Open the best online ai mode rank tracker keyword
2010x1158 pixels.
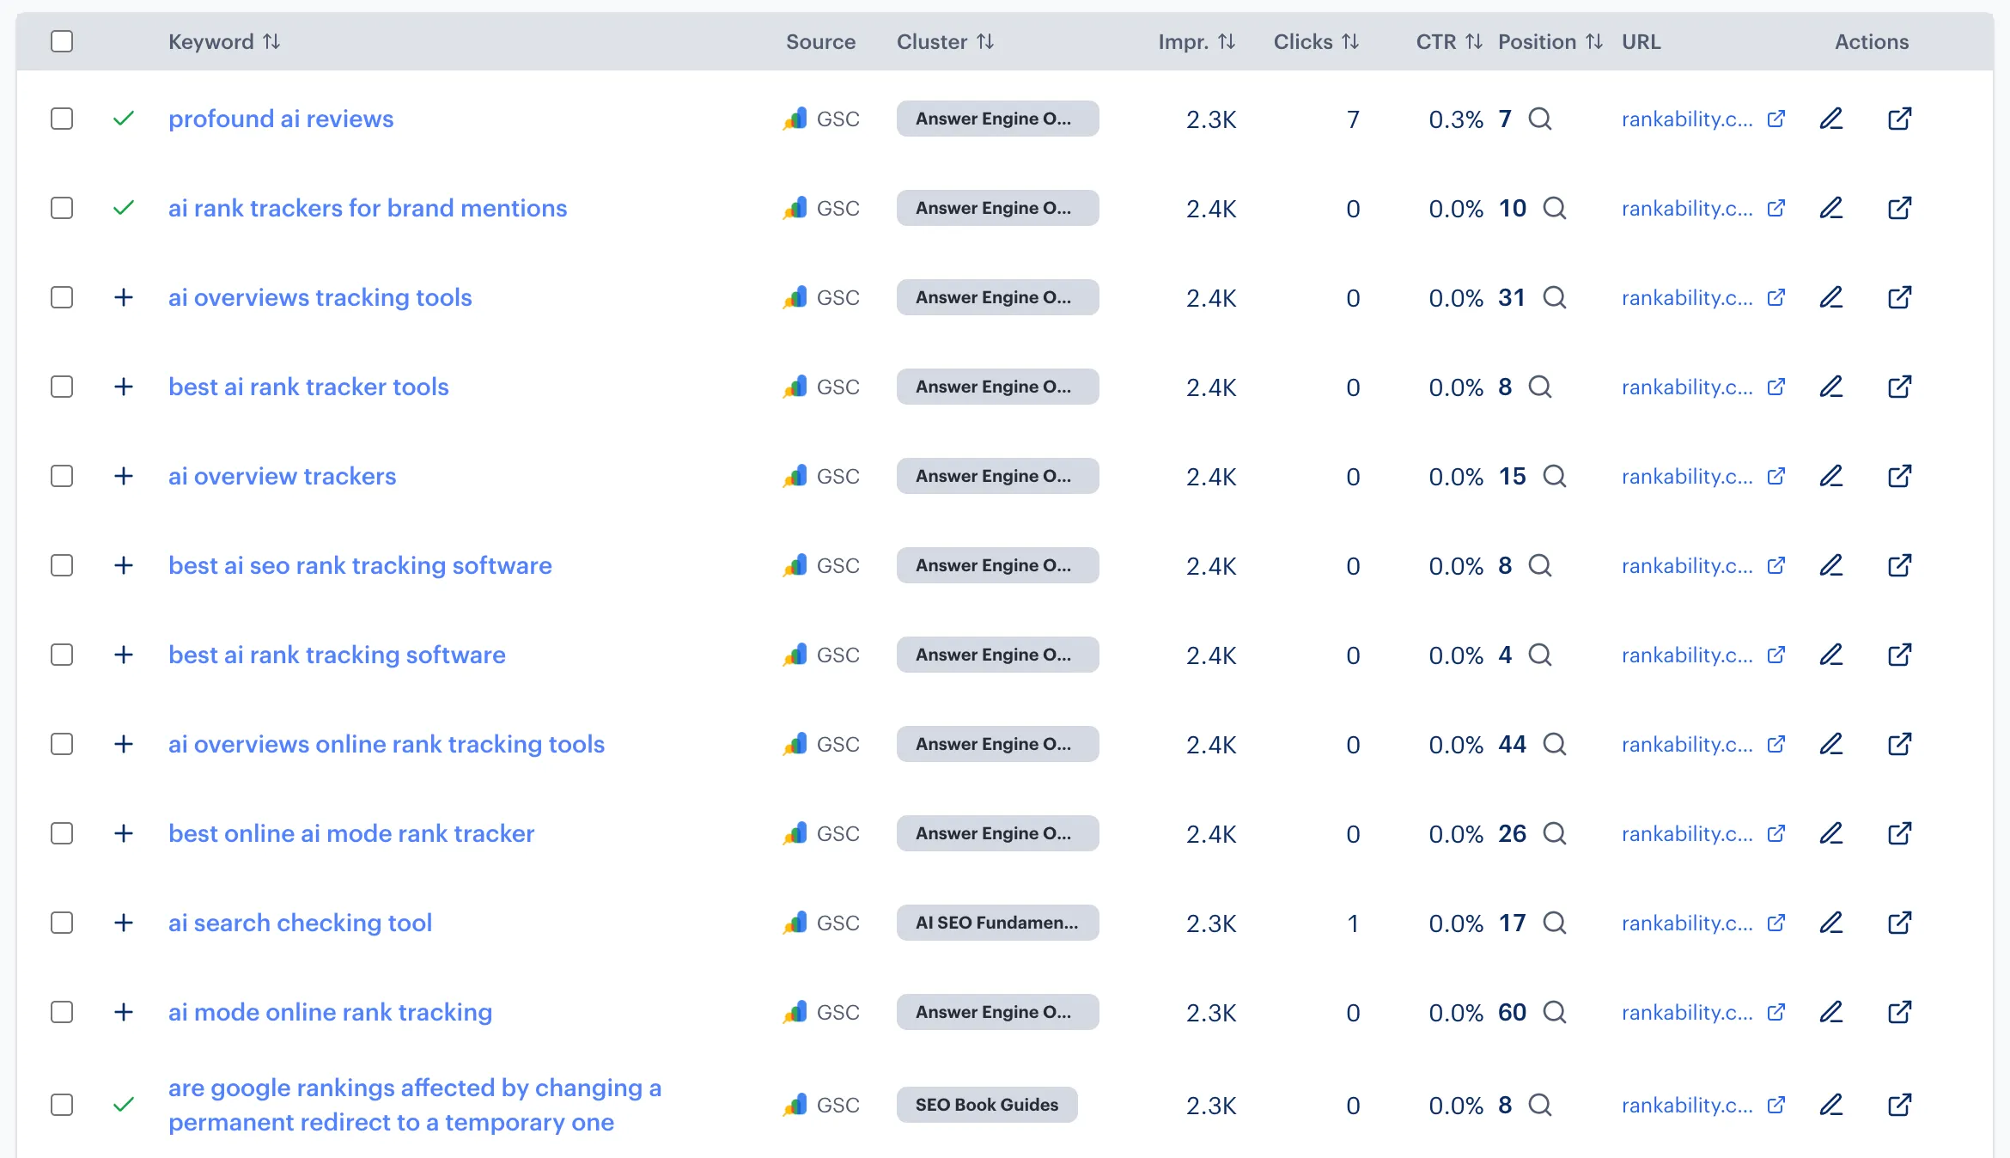tap(351, 833)
